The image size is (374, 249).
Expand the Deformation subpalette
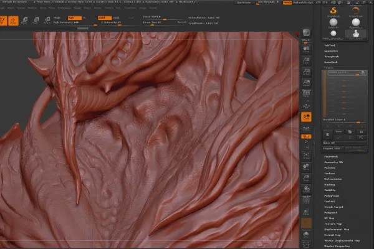click(x=333, y=179)
